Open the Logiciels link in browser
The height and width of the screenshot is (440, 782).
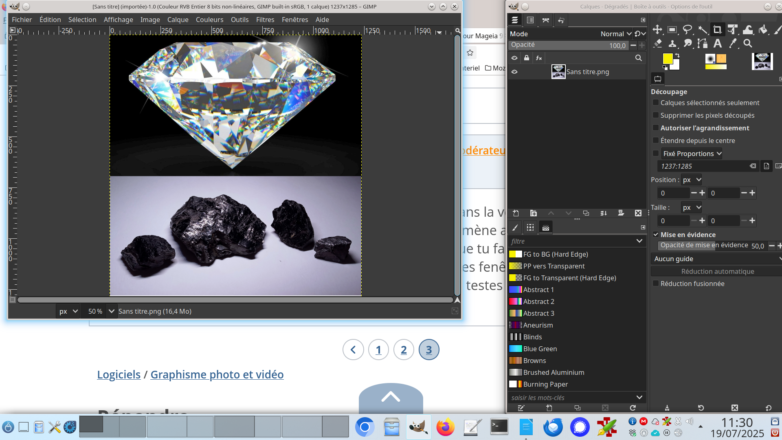pos(119,374)
